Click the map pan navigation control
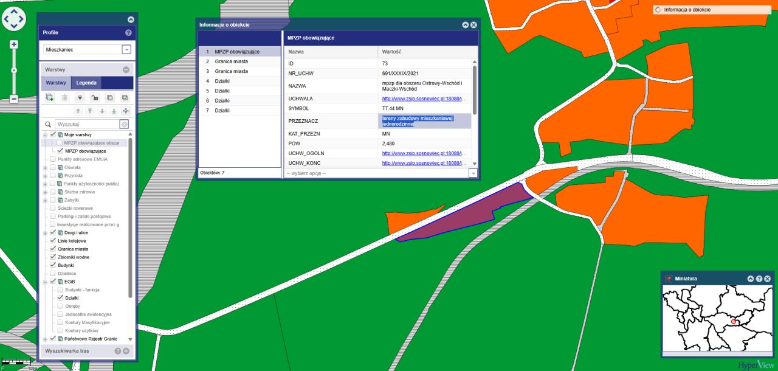Viewport: 778px width, 371px height. (14, 19)
